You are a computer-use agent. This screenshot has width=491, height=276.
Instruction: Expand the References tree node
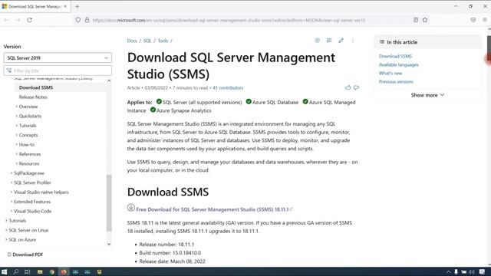(x=17, y=154)
